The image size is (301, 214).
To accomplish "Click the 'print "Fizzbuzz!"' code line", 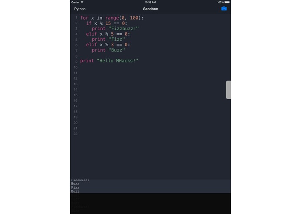I will 115,29.
